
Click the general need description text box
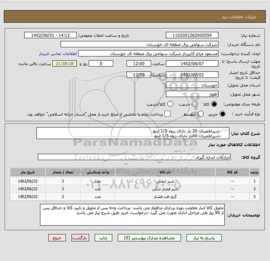[x=133, y=133]
